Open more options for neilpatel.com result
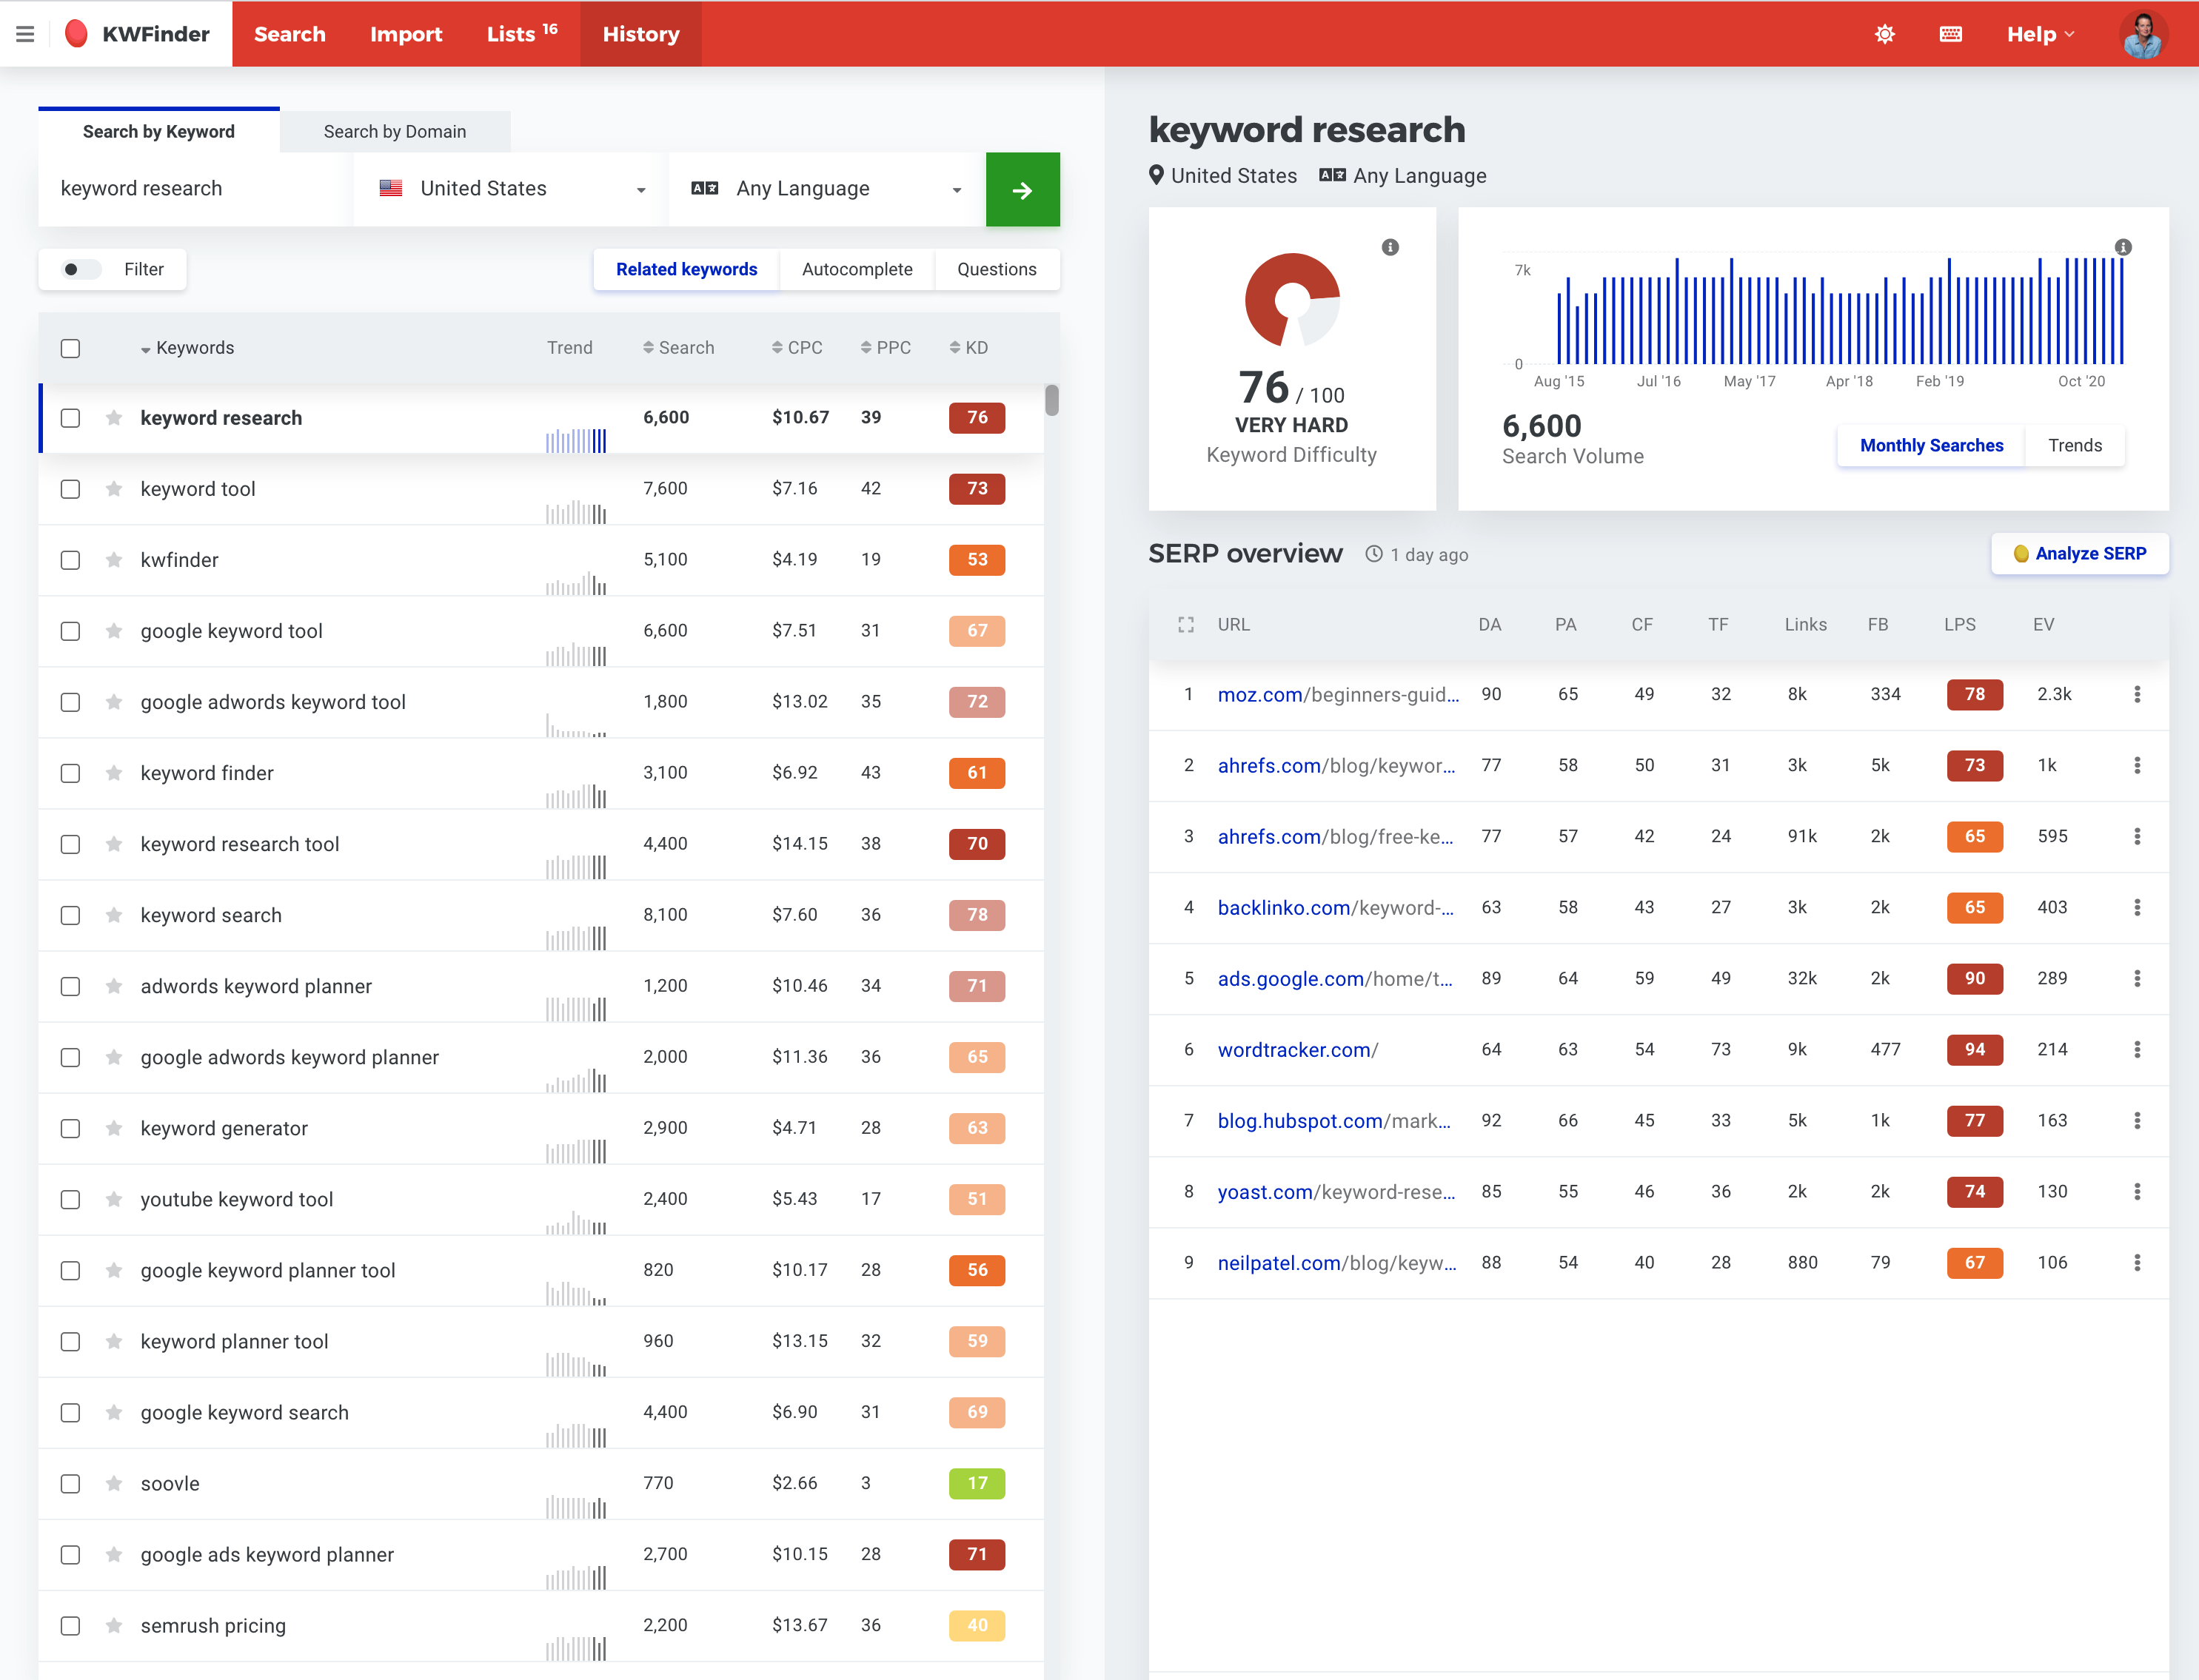Viewport: 2199px width, 1680px height. tap(2137, 1263)
